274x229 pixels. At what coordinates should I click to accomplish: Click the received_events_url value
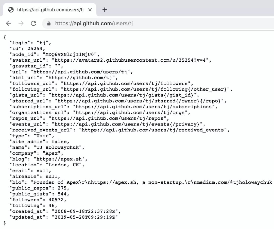153,130
